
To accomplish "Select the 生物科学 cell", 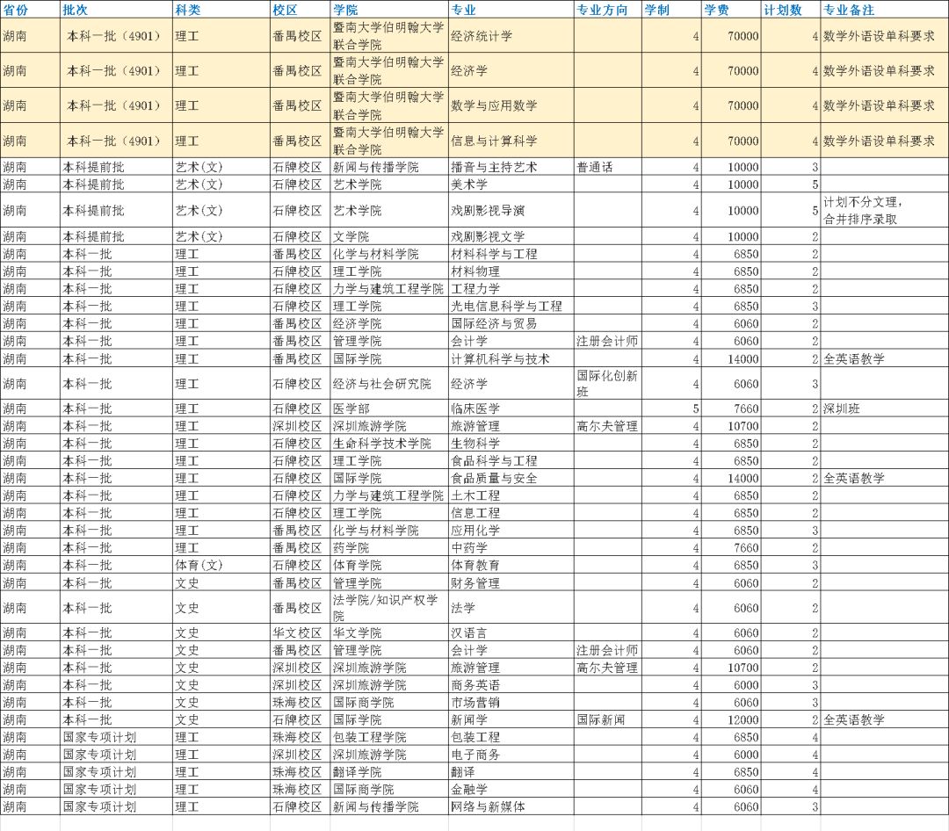I will 511,444.
